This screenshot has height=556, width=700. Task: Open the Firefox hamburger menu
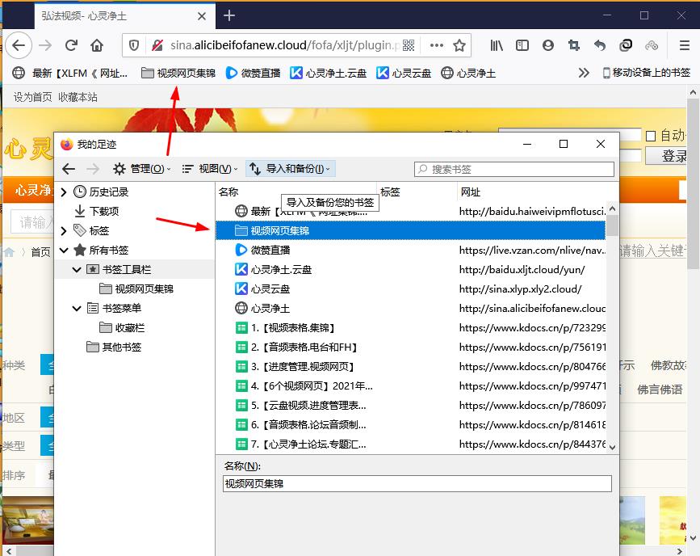[x=685, y=45]
